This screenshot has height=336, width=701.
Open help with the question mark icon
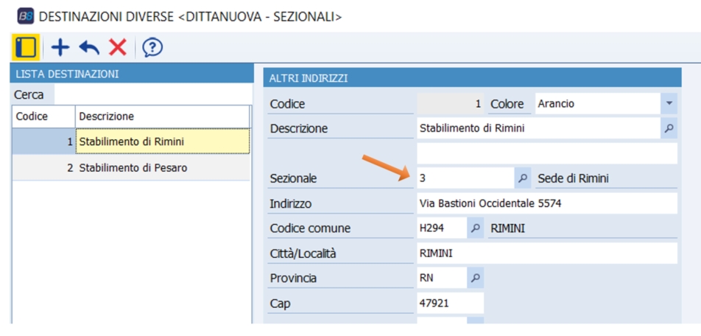point(152,48)
